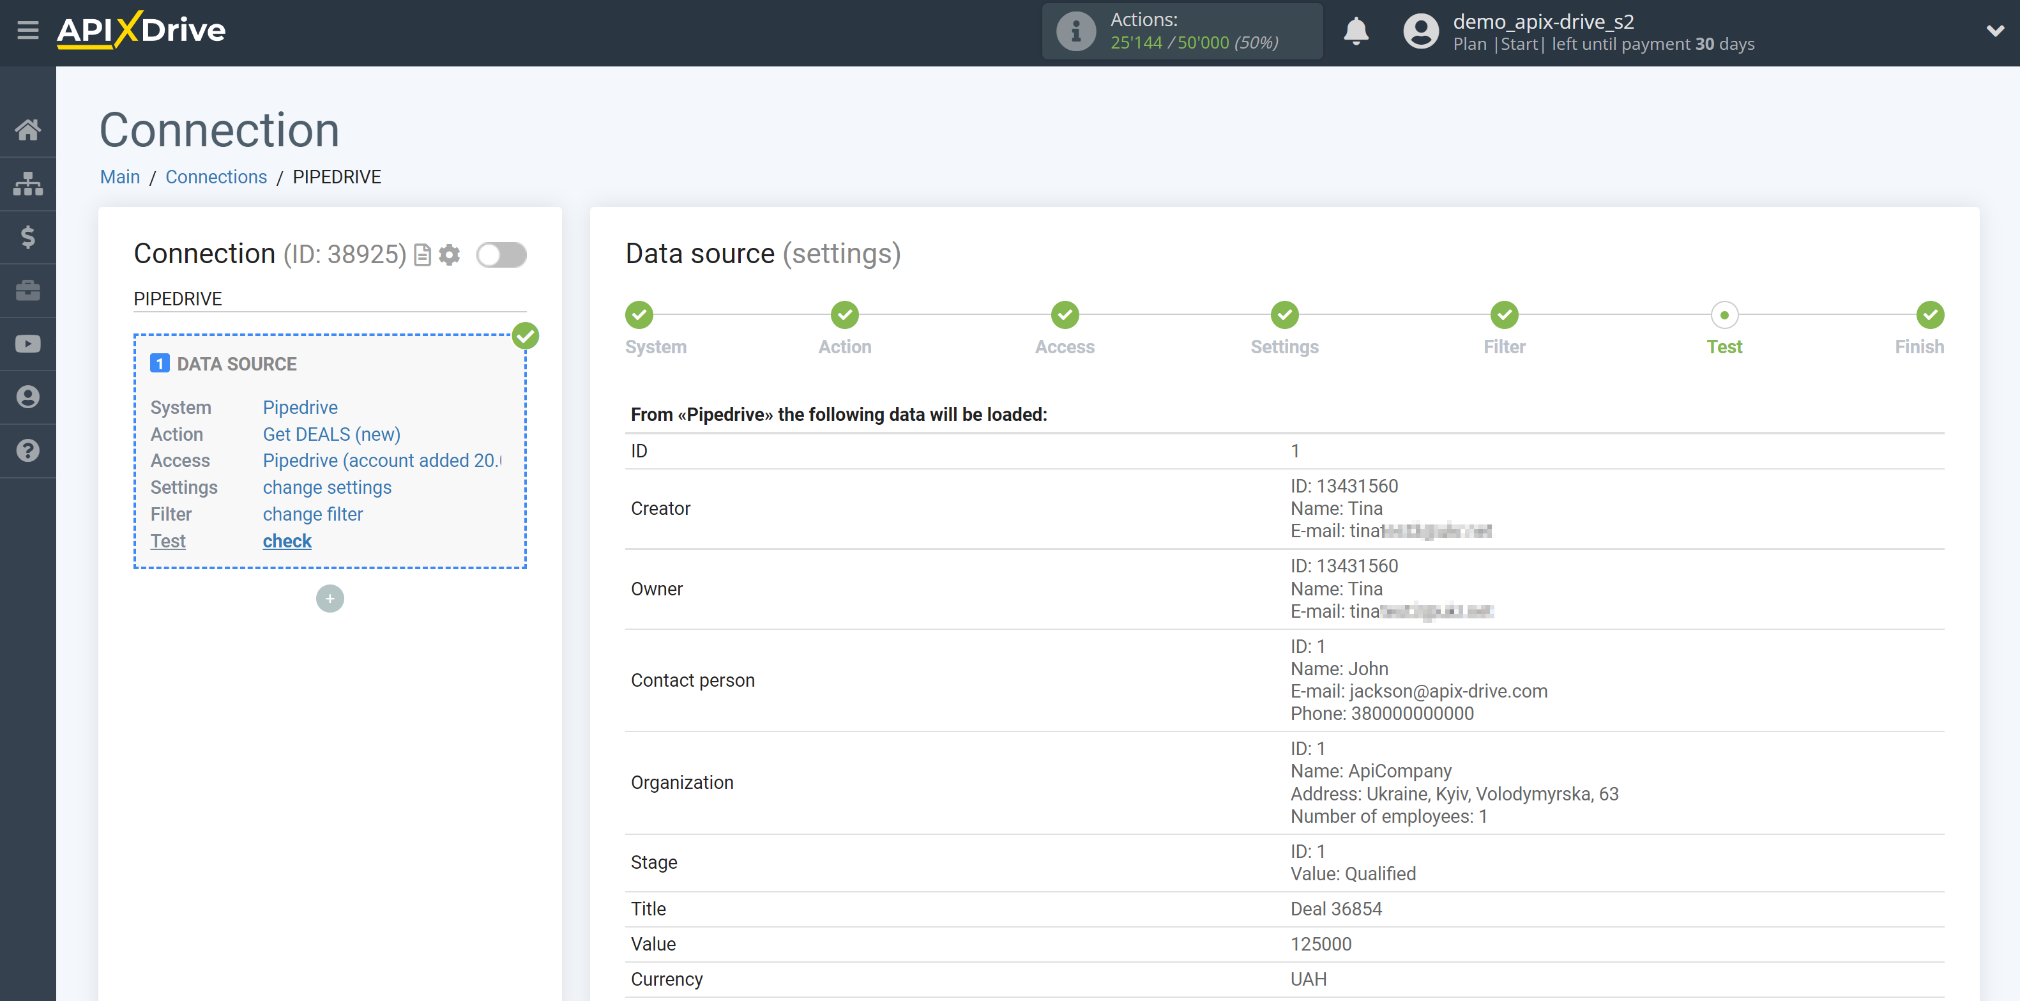Click the connections/diagram sidebar icon
This screenshot has width=2020, height=1001.
click(28, 183)
